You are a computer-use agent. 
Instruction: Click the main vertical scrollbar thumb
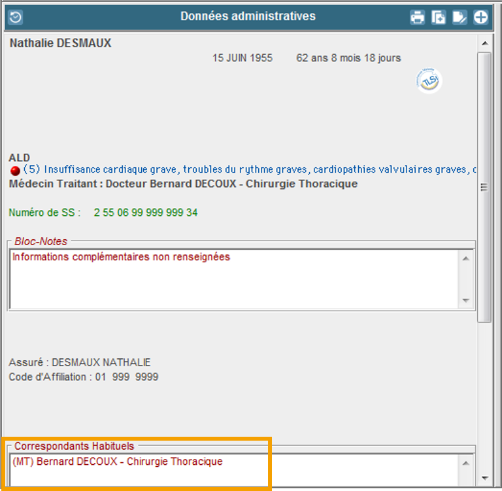pos(484,186)
